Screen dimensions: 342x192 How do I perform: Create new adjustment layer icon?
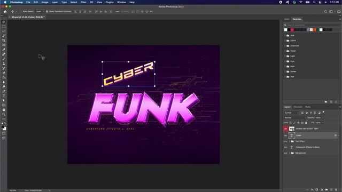click(x=322, y=190)
